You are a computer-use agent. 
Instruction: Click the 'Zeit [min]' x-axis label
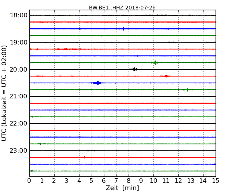coord(122,188)
